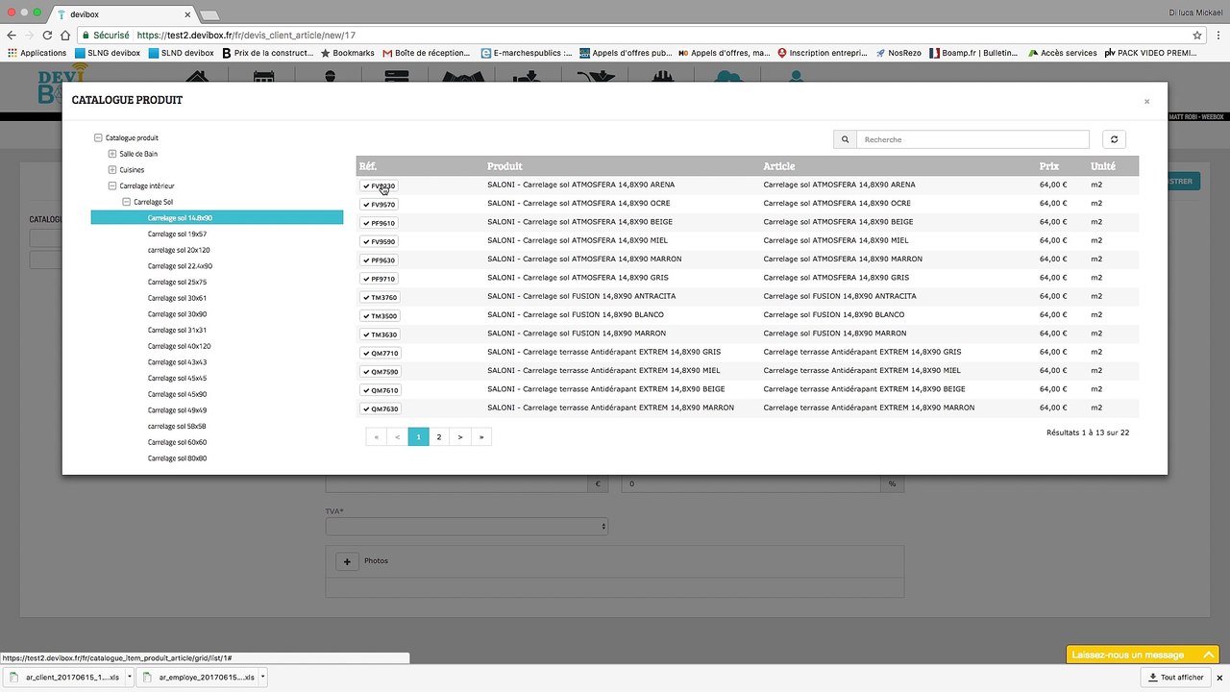
Task: Select Carrelage sol 30x61 in tree
Action: point(177,298)
